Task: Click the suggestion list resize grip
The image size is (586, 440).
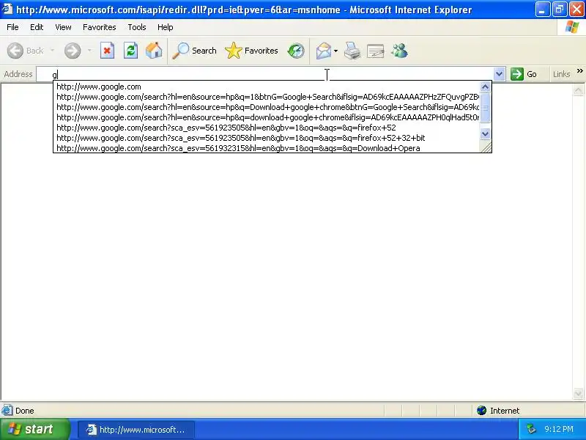Action: 486,147
